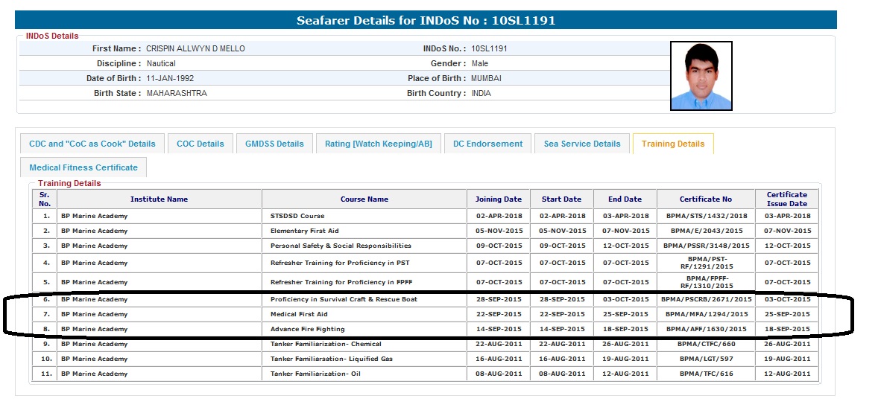Click certificate number BPMA/PSCRB/2671/2015
881x419 pixels.
click(706, 299)
